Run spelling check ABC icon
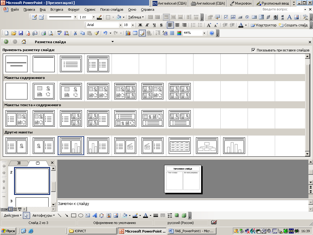This screenshot has width=313, height=235. 59,33
